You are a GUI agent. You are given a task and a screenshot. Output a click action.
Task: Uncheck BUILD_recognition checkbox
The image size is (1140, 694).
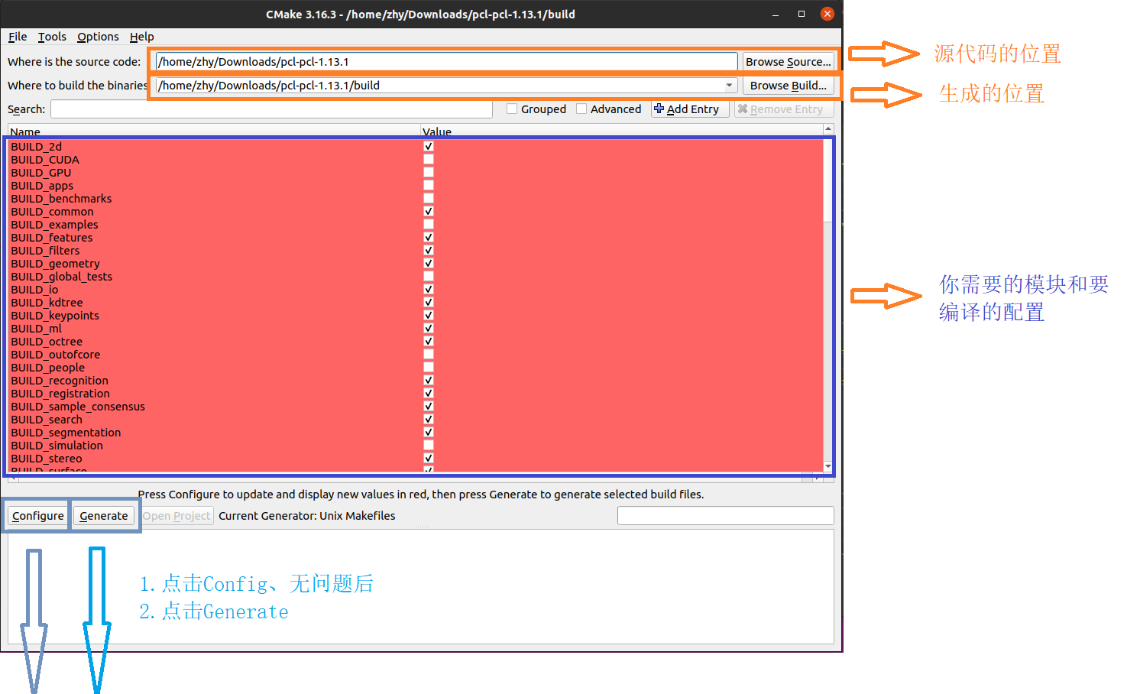click(x=429, y=381)
